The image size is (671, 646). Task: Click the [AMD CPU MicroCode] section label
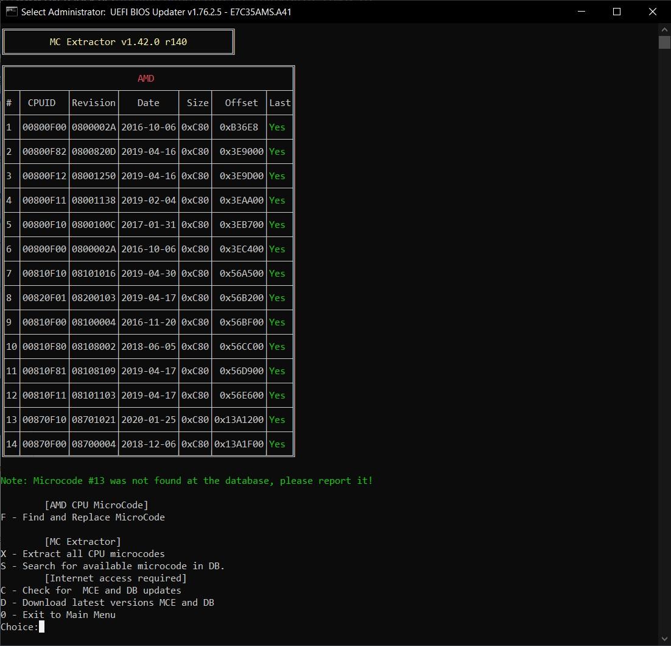click(96, 505)
